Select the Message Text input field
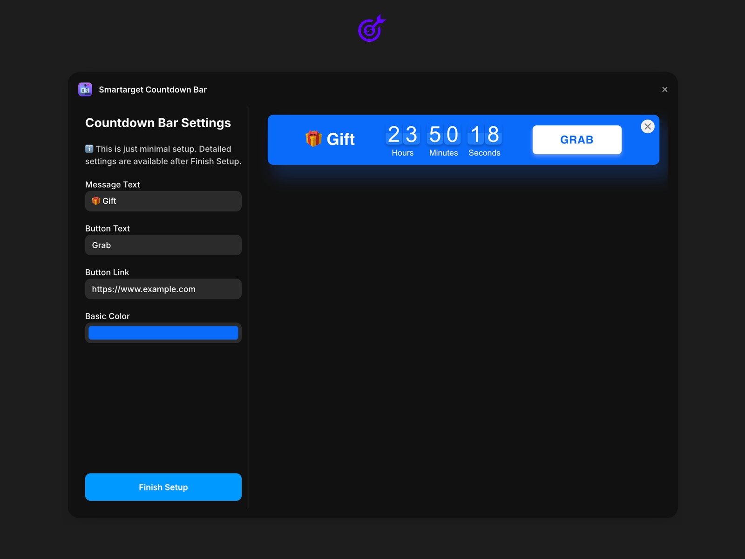 point(163,201)
